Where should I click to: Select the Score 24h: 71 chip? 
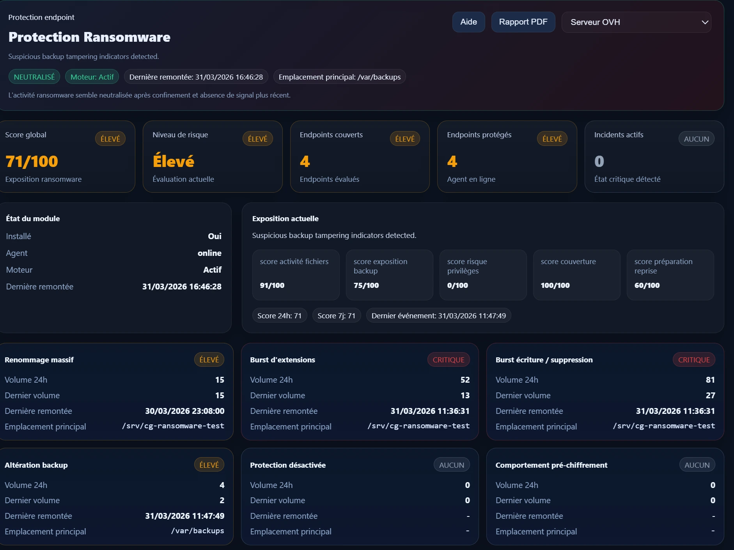click(x=280, y=315)
